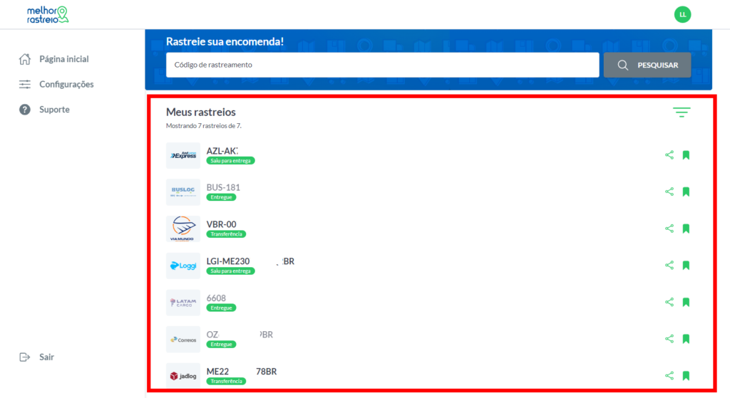The image size is (730, 398).
Task: Click the Saiu para entrega badge under AZL-AK
Action: pos(230,160)
